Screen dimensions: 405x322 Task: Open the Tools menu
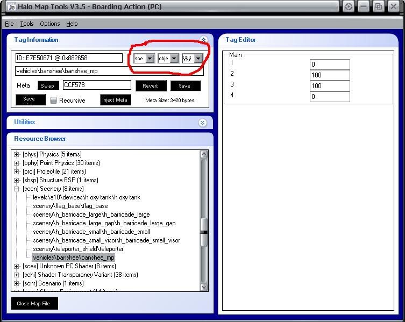pyautogui.click(x=27, y=24)
